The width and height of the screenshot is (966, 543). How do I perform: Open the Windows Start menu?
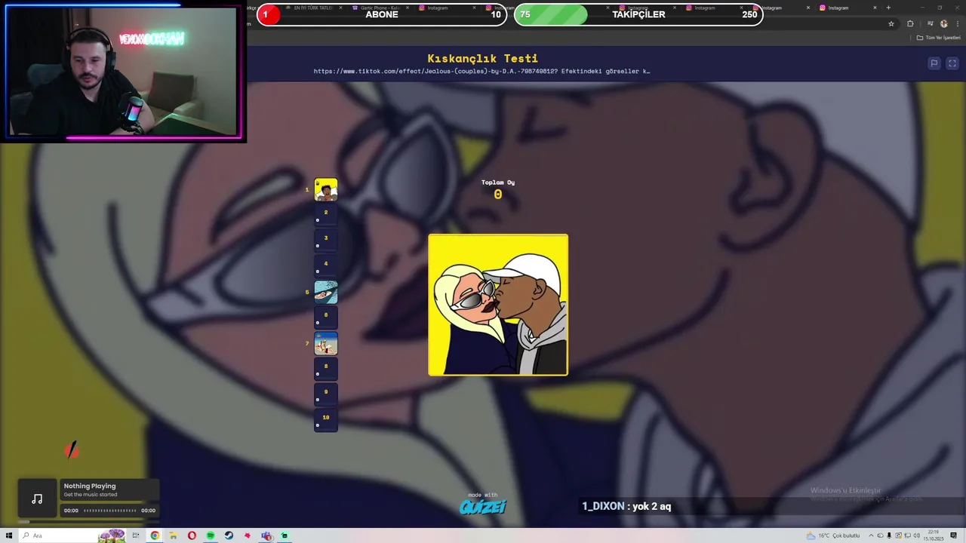[x=9, y=535]
